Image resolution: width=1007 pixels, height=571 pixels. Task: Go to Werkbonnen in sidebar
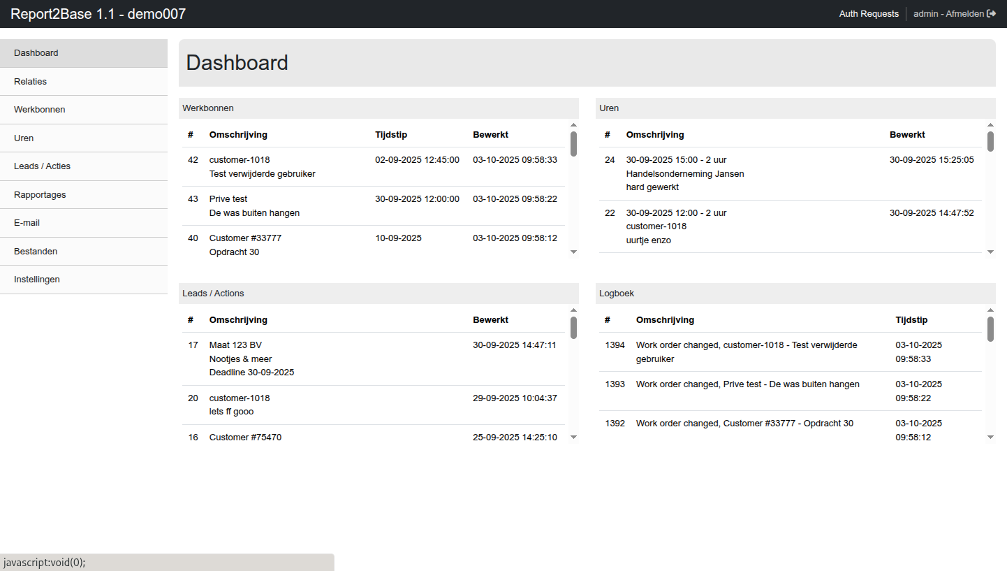tap(40, 110)
